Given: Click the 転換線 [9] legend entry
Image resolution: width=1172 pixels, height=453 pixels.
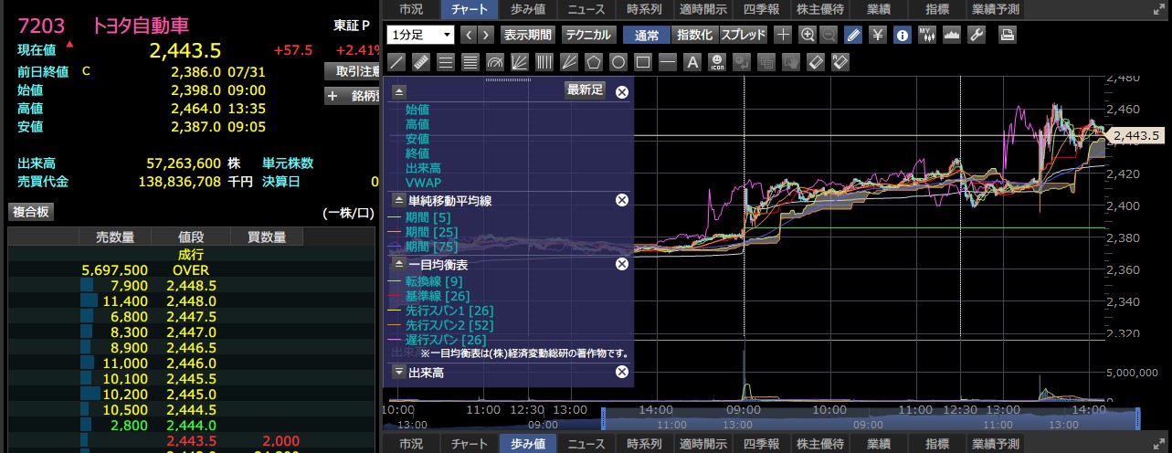Looking at the screenshot, I should tap(435, 282).
